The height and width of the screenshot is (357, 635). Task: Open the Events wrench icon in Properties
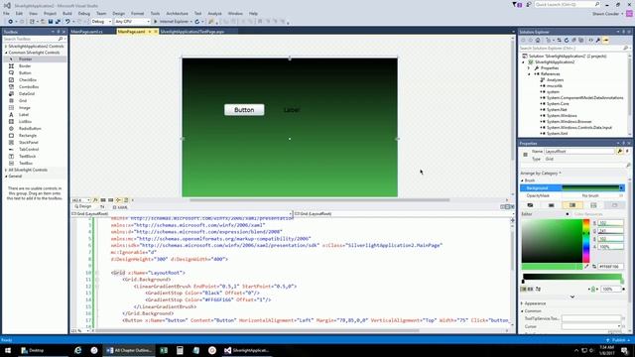[x=619, y=151]
